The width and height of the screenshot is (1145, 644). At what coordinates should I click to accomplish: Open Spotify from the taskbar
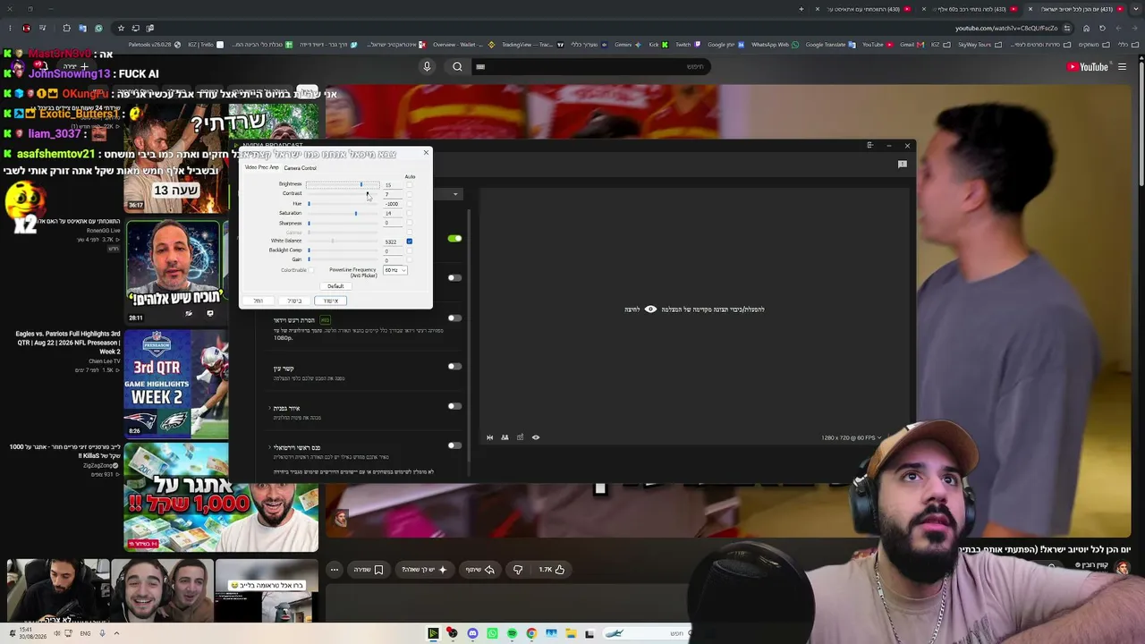[512, 633]
